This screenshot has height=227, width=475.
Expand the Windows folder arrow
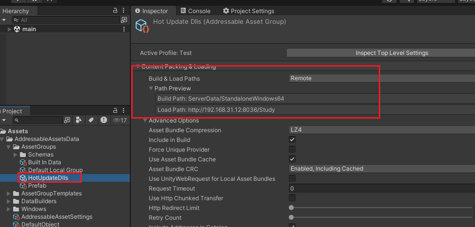tap(9, 209)
